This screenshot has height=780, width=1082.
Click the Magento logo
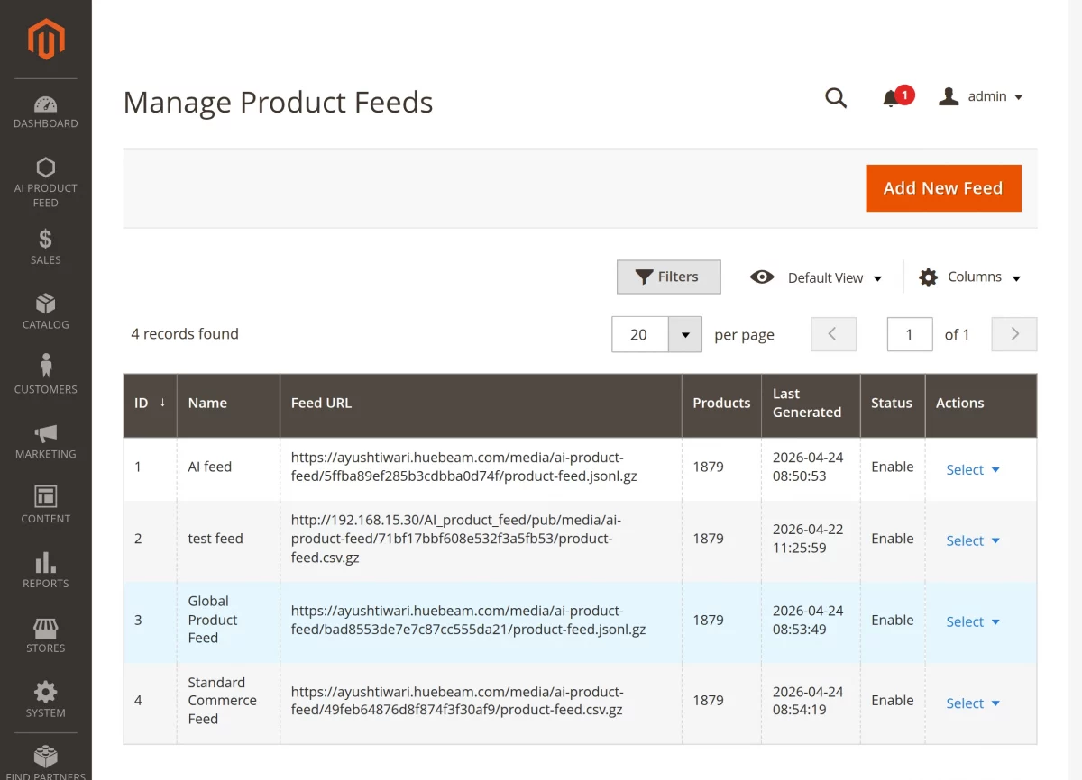[45, 38]
